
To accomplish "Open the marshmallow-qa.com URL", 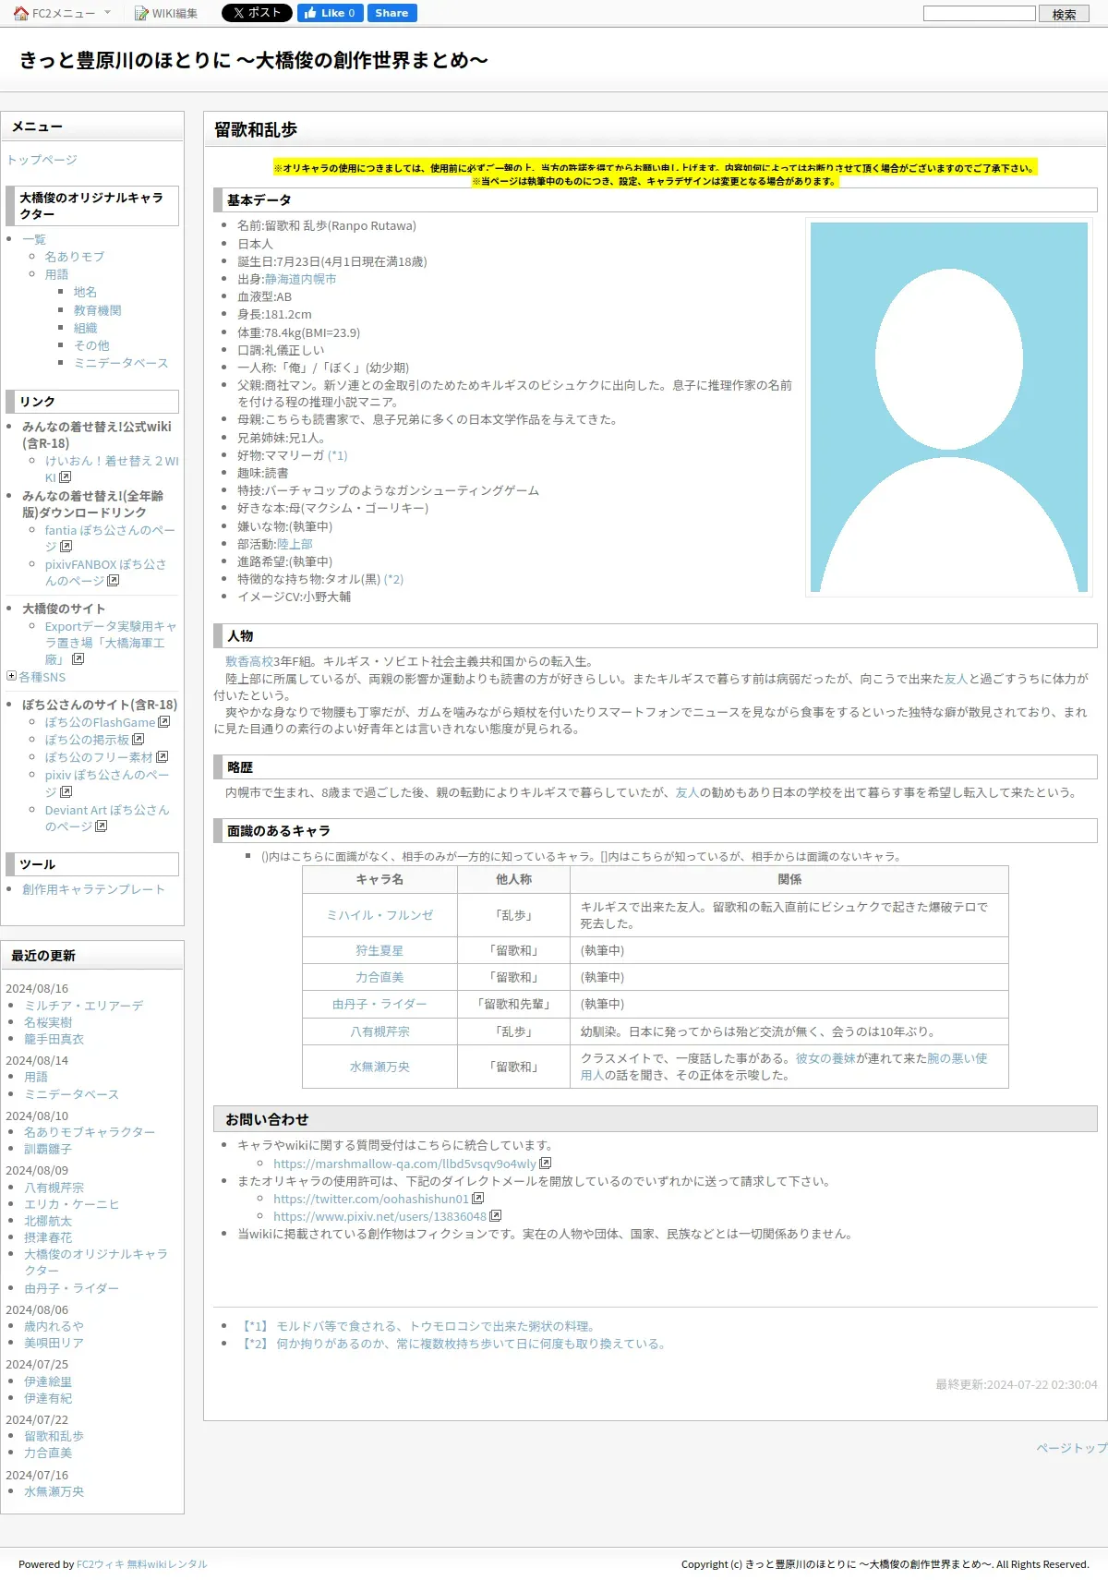I will (404, 1164).
